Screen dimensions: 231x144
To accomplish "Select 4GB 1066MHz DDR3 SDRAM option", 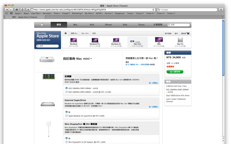I will tap(66, 88).
